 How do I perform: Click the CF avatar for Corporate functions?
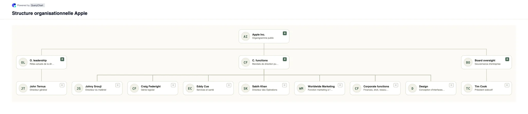[x=357, y=88]
